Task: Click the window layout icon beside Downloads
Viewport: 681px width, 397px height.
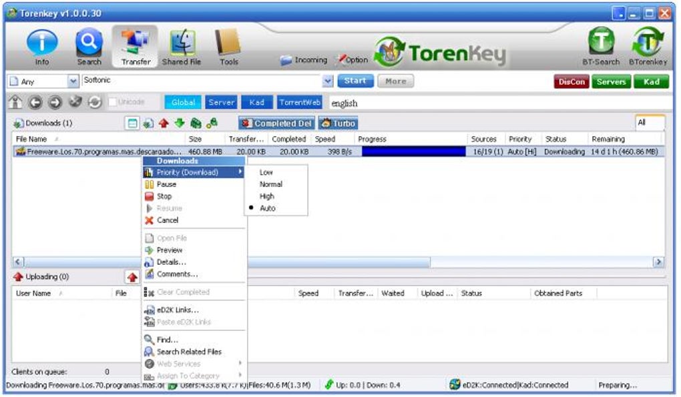Action: [x=132, y=123]
